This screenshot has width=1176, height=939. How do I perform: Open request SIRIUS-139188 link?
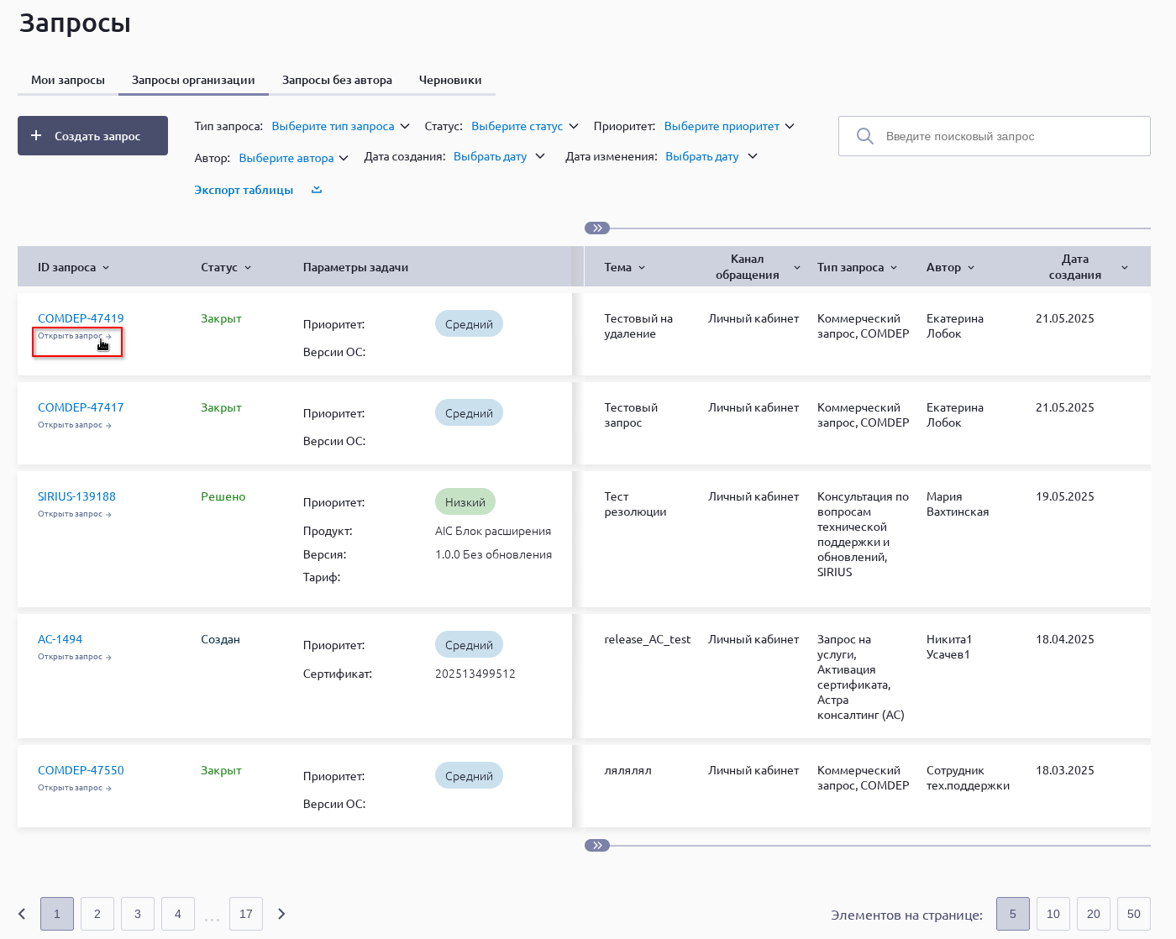tap(76, 496)
